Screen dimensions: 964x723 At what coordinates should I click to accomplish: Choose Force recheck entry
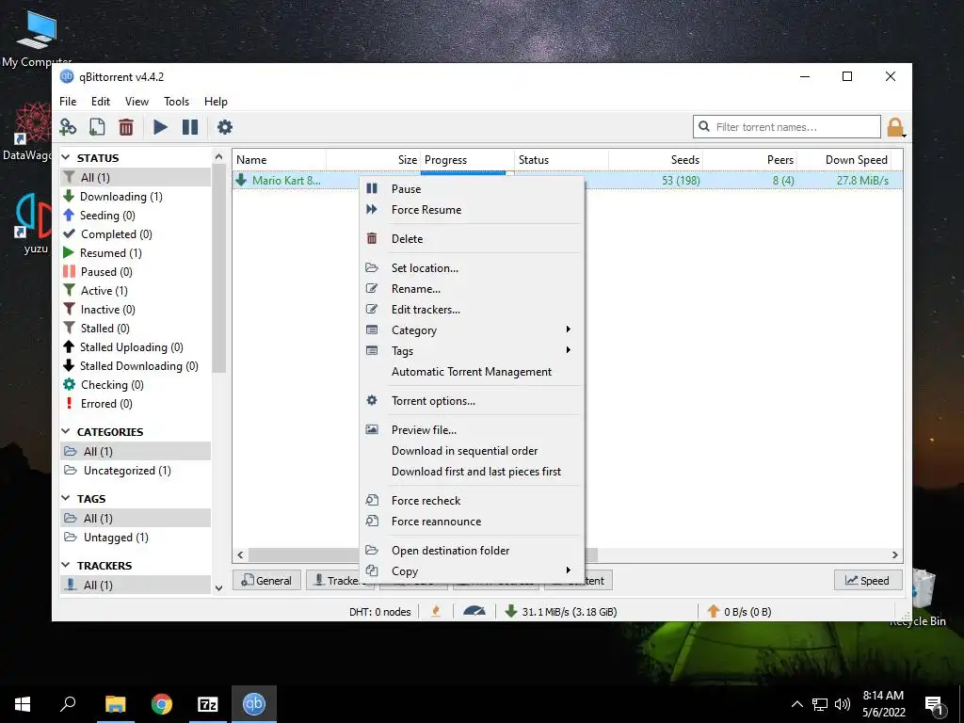(471, 501)
